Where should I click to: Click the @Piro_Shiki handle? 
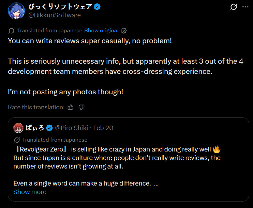(72, 128)
